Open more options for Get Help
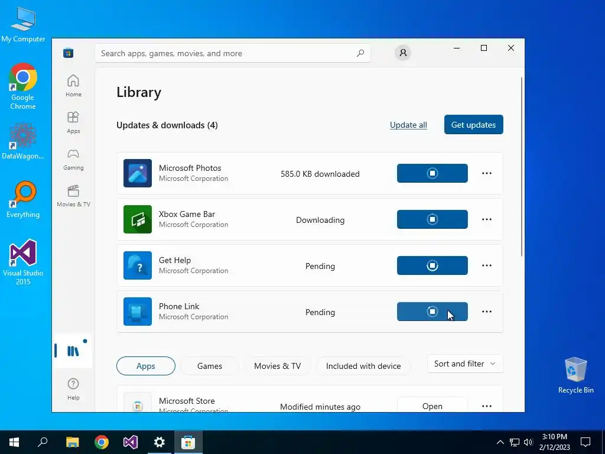 click(x=487, y=265)
